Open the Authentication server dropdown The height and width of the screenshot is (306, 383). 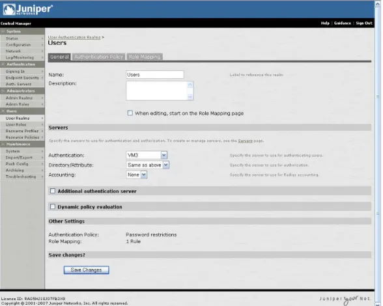point(147,155)
